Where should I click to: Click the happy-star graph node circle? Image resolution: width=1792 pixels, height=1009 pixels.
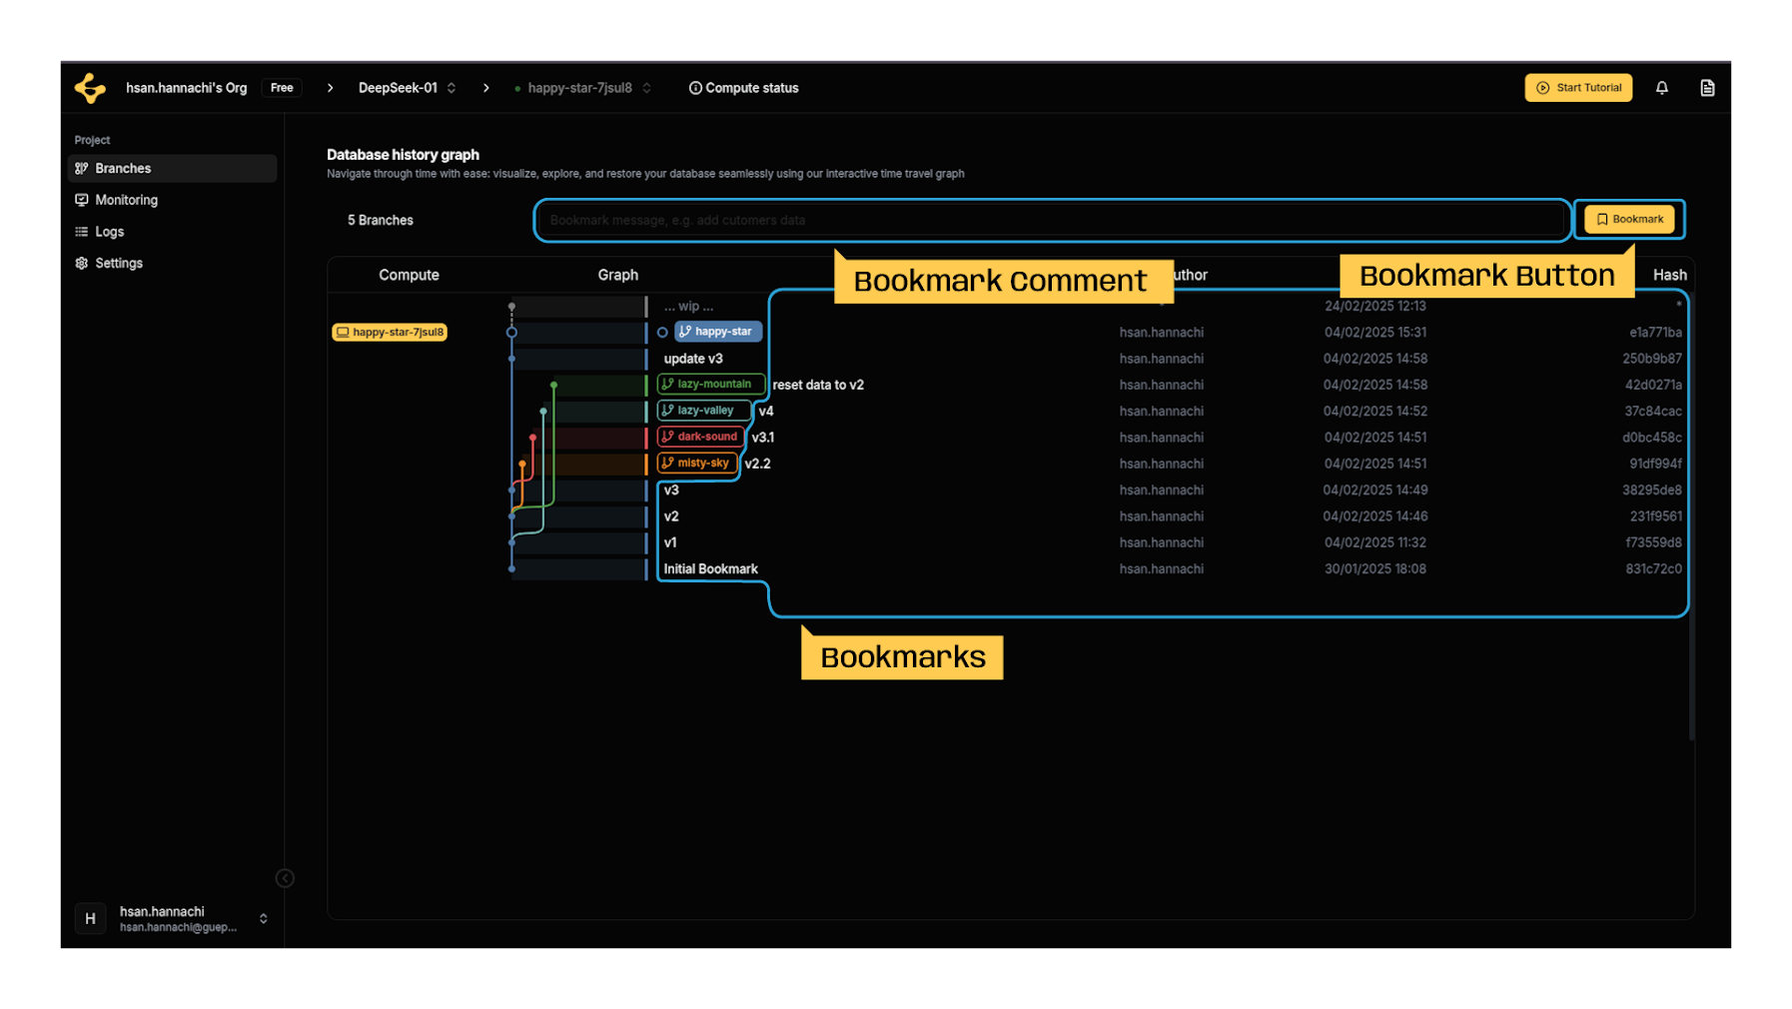pyautogui.click(x=511, y=333)
